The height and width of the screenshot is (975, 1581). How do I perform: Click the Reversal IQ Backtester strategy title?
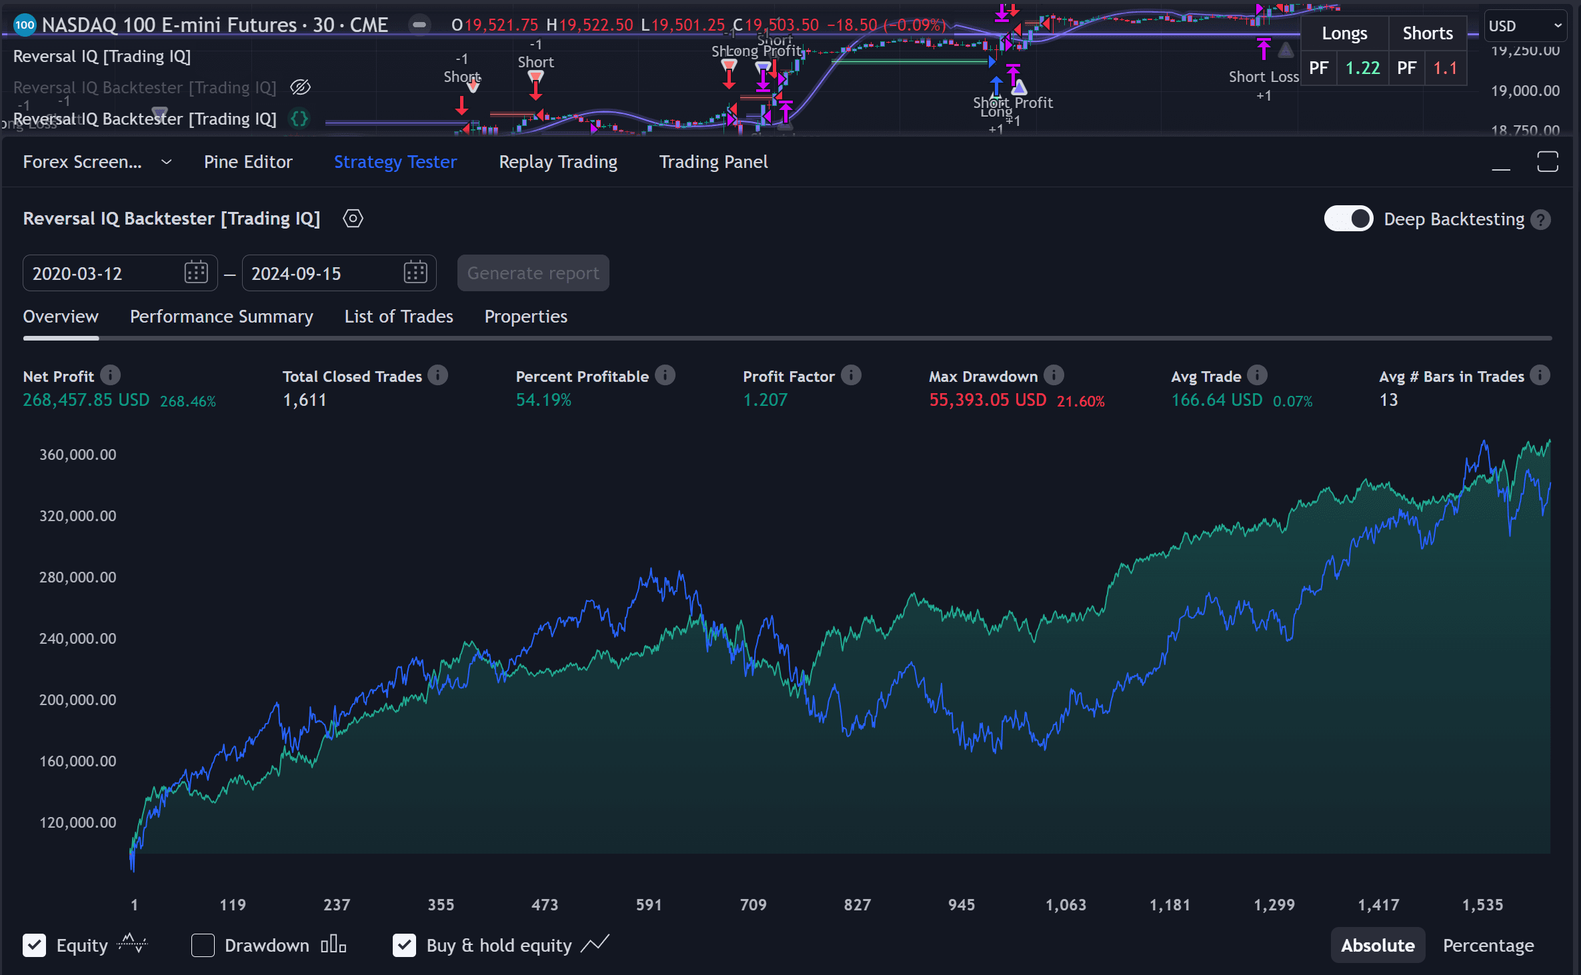(171, 219)
